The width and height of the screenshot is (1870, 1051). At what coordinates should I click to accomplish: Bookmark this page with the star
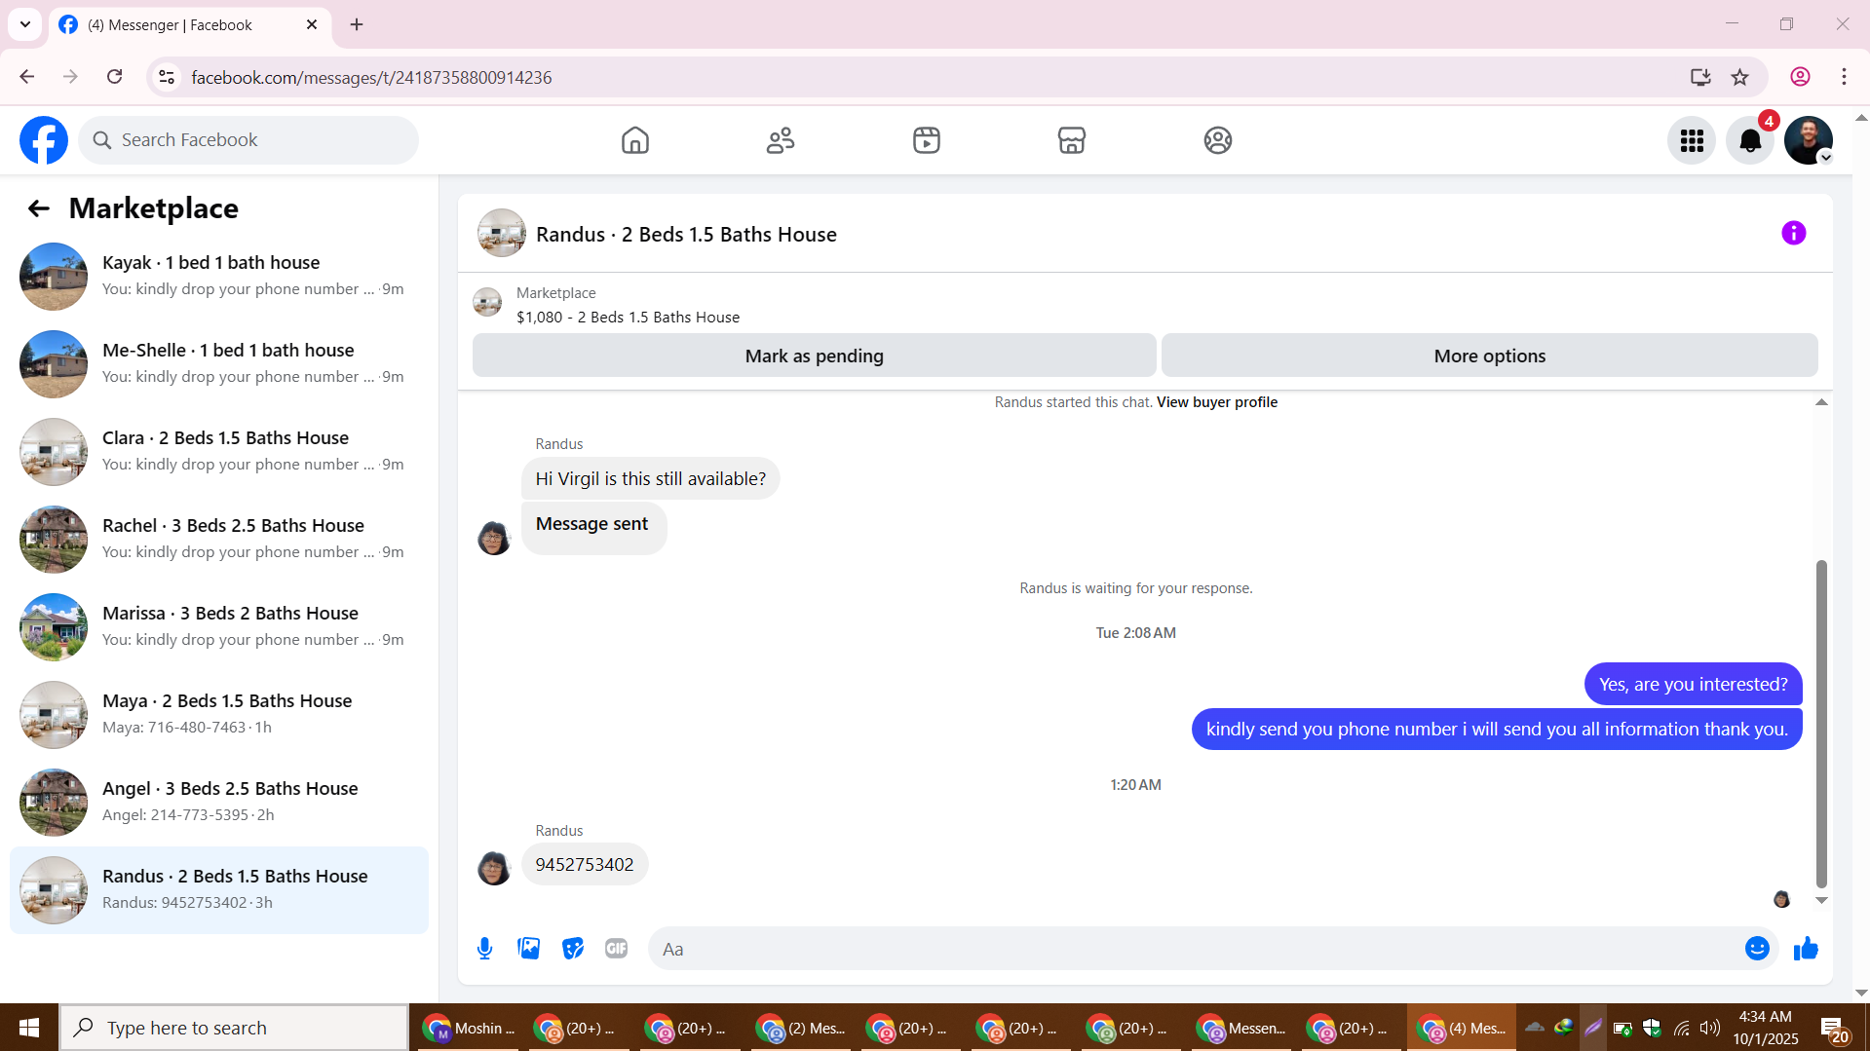pyautogui.click(x=1740, y=77)
